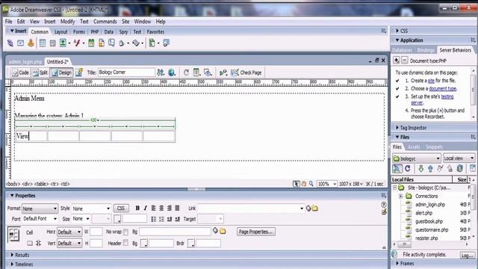Image resolution: width=478 pixels, height=269 pixels.
Task: Check the No wrap checkbox
Action: point(125,232)
